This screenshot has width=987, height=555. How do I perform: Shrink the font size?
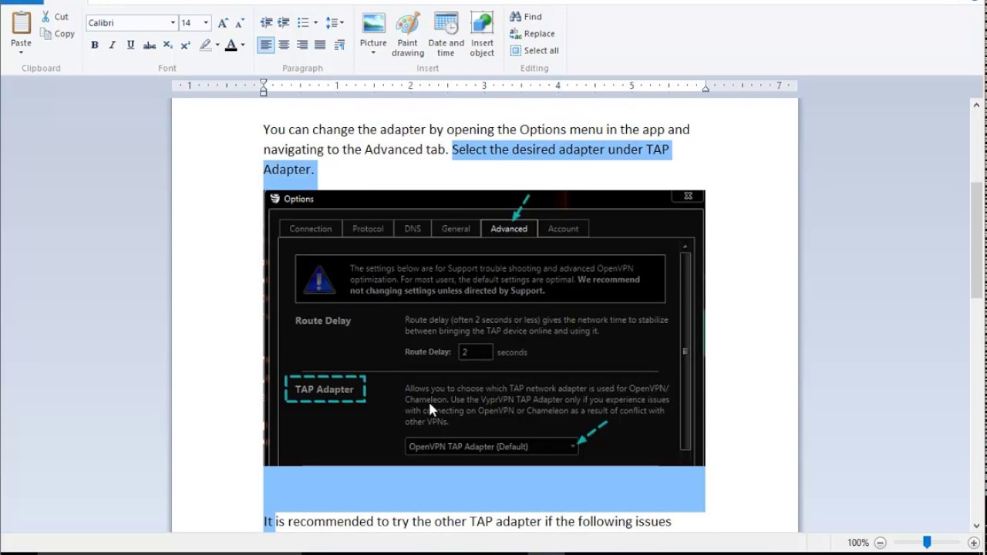pos(240,23)
